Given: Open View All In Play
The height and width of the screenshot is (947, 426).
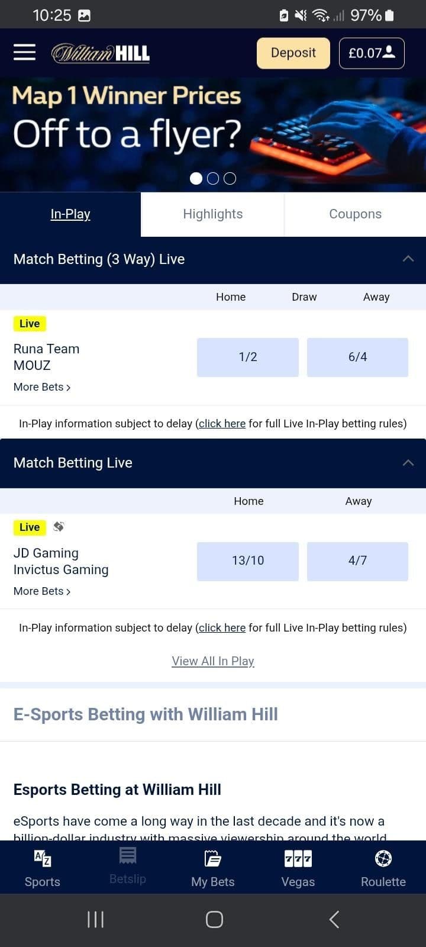Looking at the screenshot, I should [213, 661].
